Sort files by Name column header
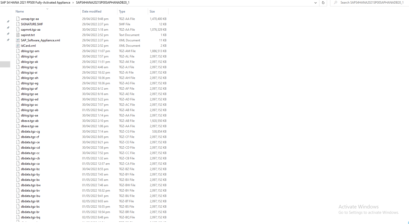The width and height of the screenshot is (409, 224). coord(20,11)
